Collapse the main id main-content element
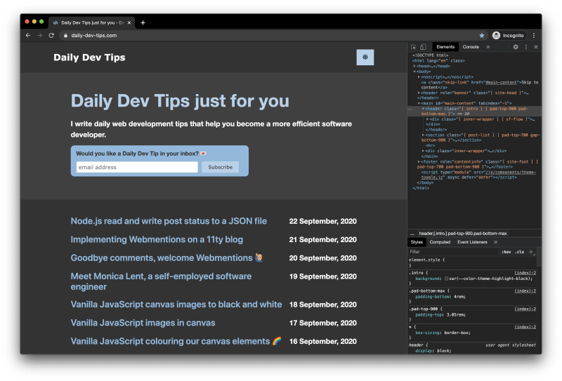This screenshot has width=562, height=381. click(x=419, y=103)
